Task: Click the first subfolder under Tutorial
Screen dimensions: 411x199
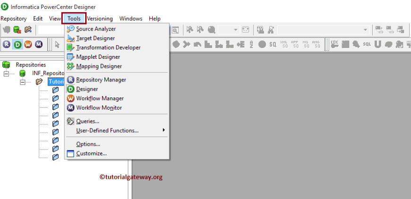Action: 55,90
